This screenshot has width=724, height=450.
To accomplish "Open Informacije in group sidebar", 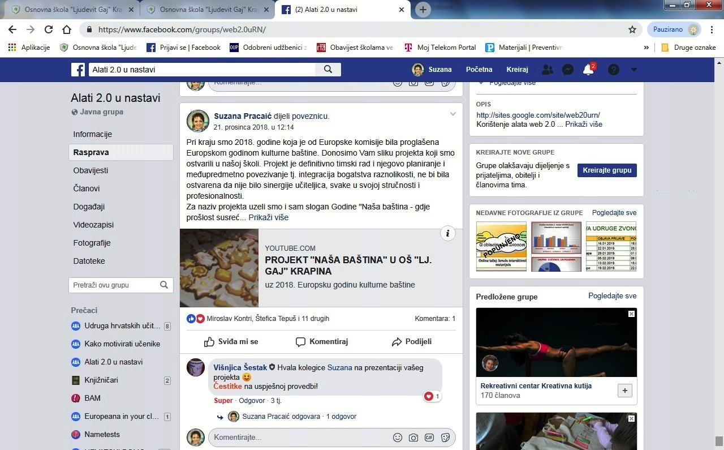I will [93, 134].
